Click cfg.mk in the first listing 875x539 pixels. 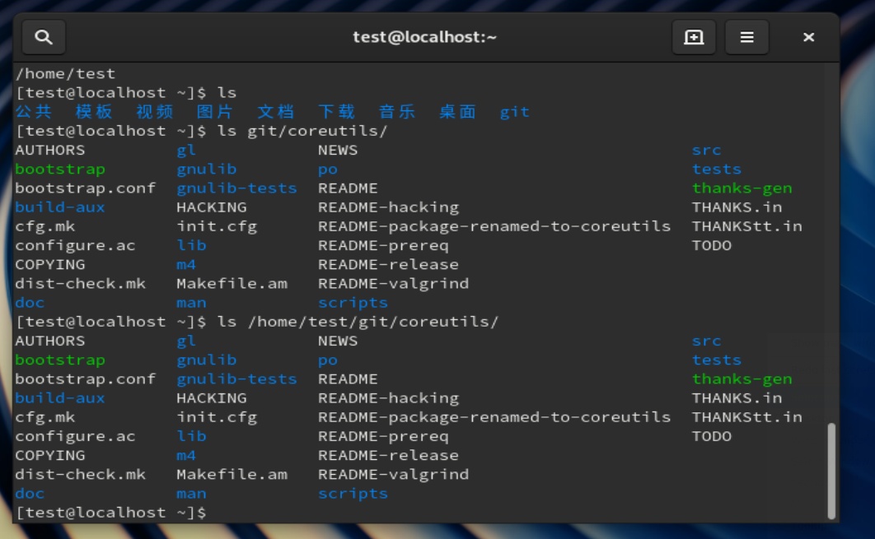pyautogui.click(x=45, y=227)
